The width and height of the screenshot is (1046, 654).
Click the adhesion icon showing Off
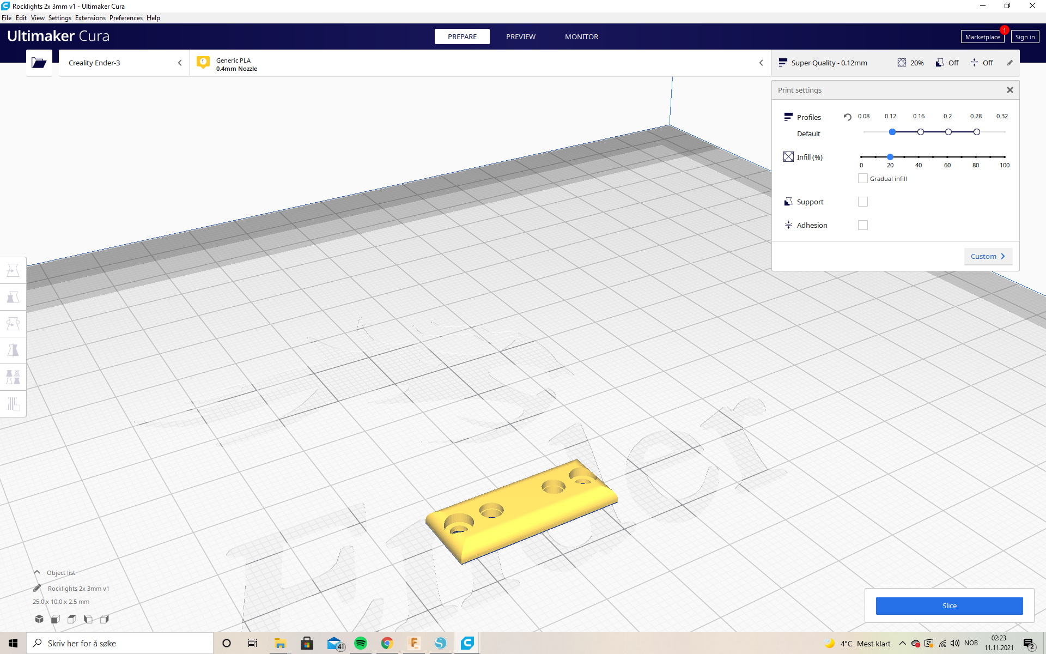tap(974, 63)
